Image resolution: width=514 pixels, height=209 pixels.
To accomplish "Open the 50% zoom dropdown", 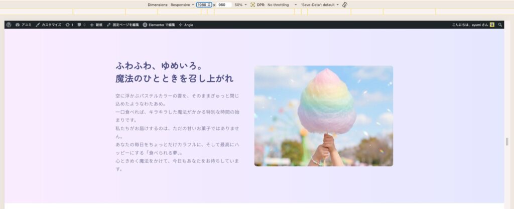I will [x=241, y=4].
